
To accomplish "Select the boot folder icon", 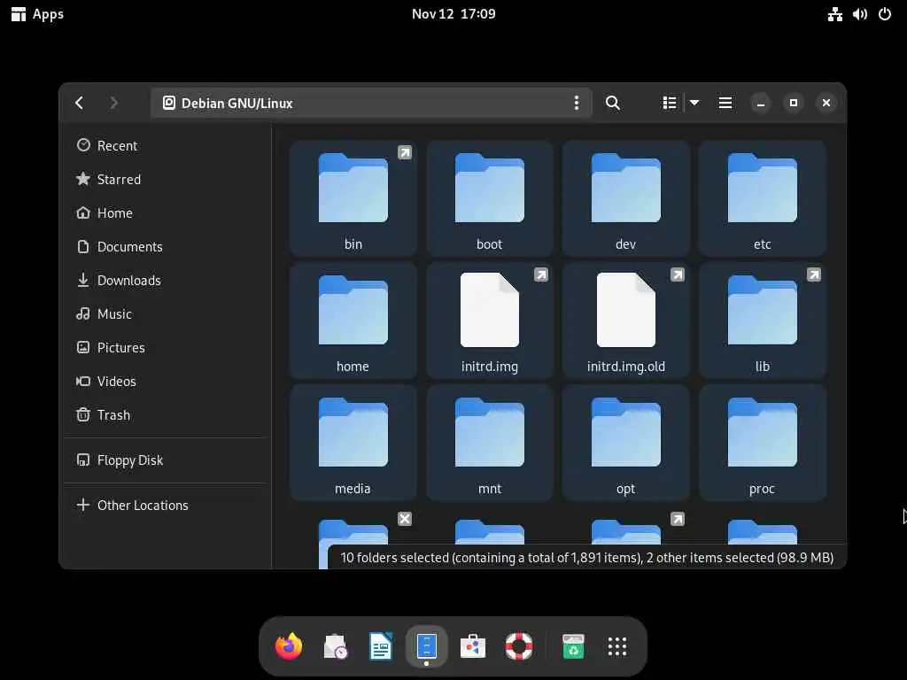I will coord(489,188).
